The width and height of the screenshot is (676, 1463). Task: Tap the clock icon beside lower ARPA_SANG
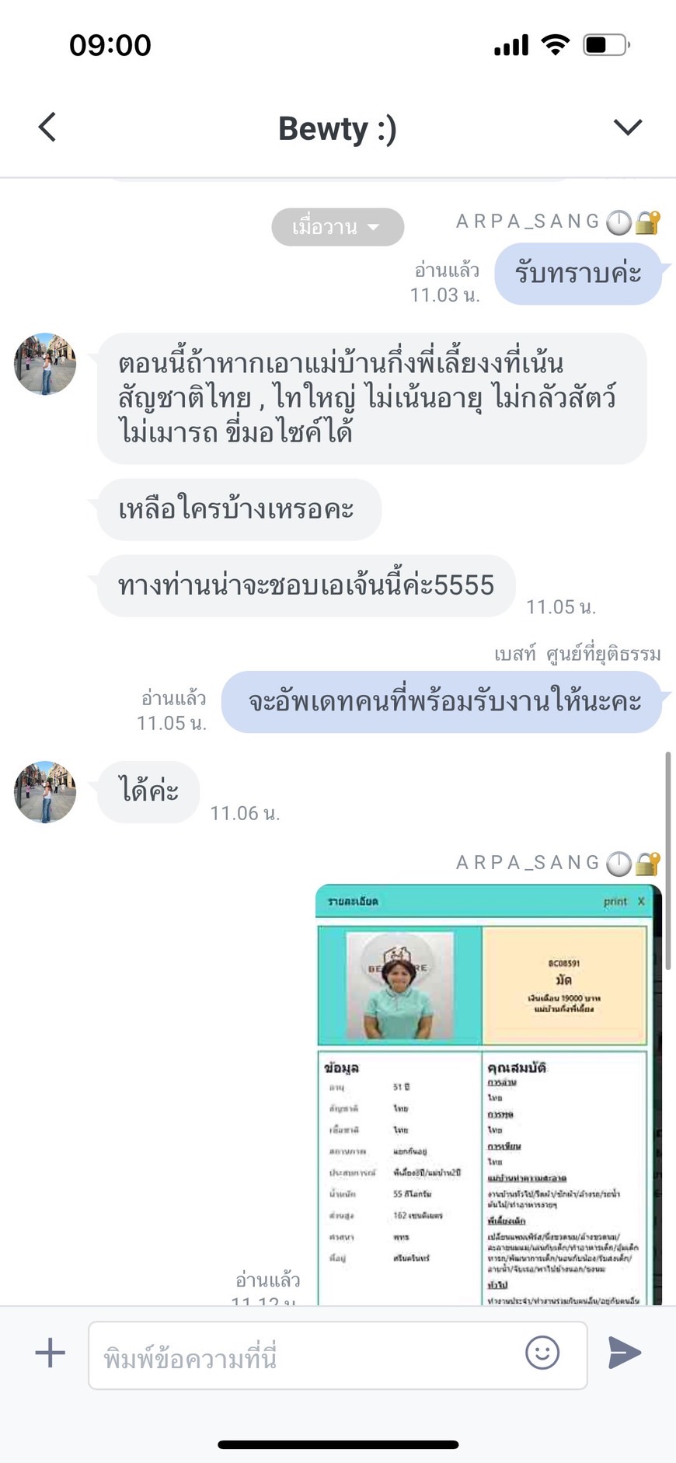coord(619,864)
